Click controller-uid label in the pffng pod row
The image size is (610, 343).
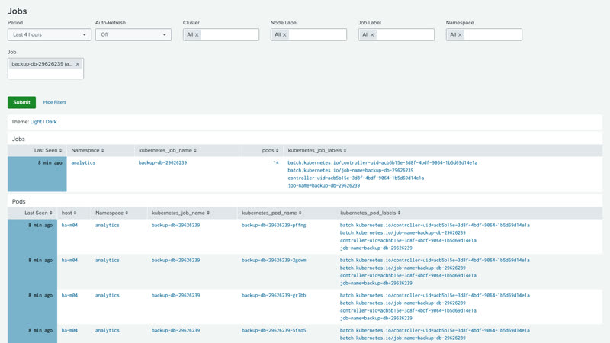[x=408, y=241]
